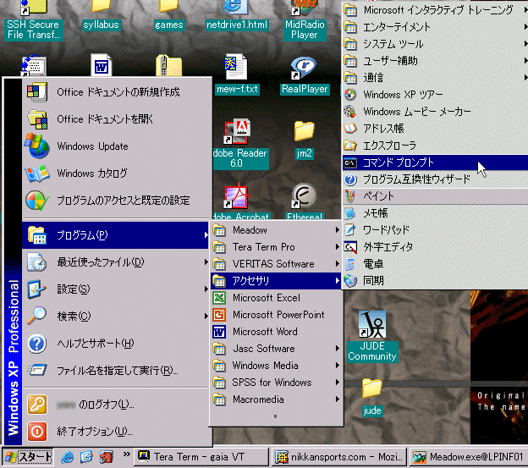
Task: Show more programs with the bottom chevron
Action: [275, 416]
